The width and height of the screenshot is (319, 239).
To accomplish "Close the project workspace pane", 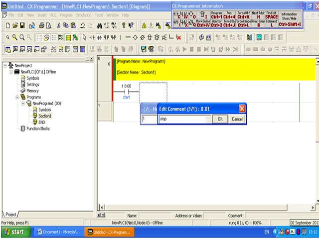I will click(92, 59).
